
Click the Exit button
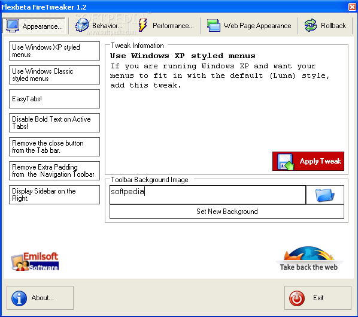click(x=317, y=298)
